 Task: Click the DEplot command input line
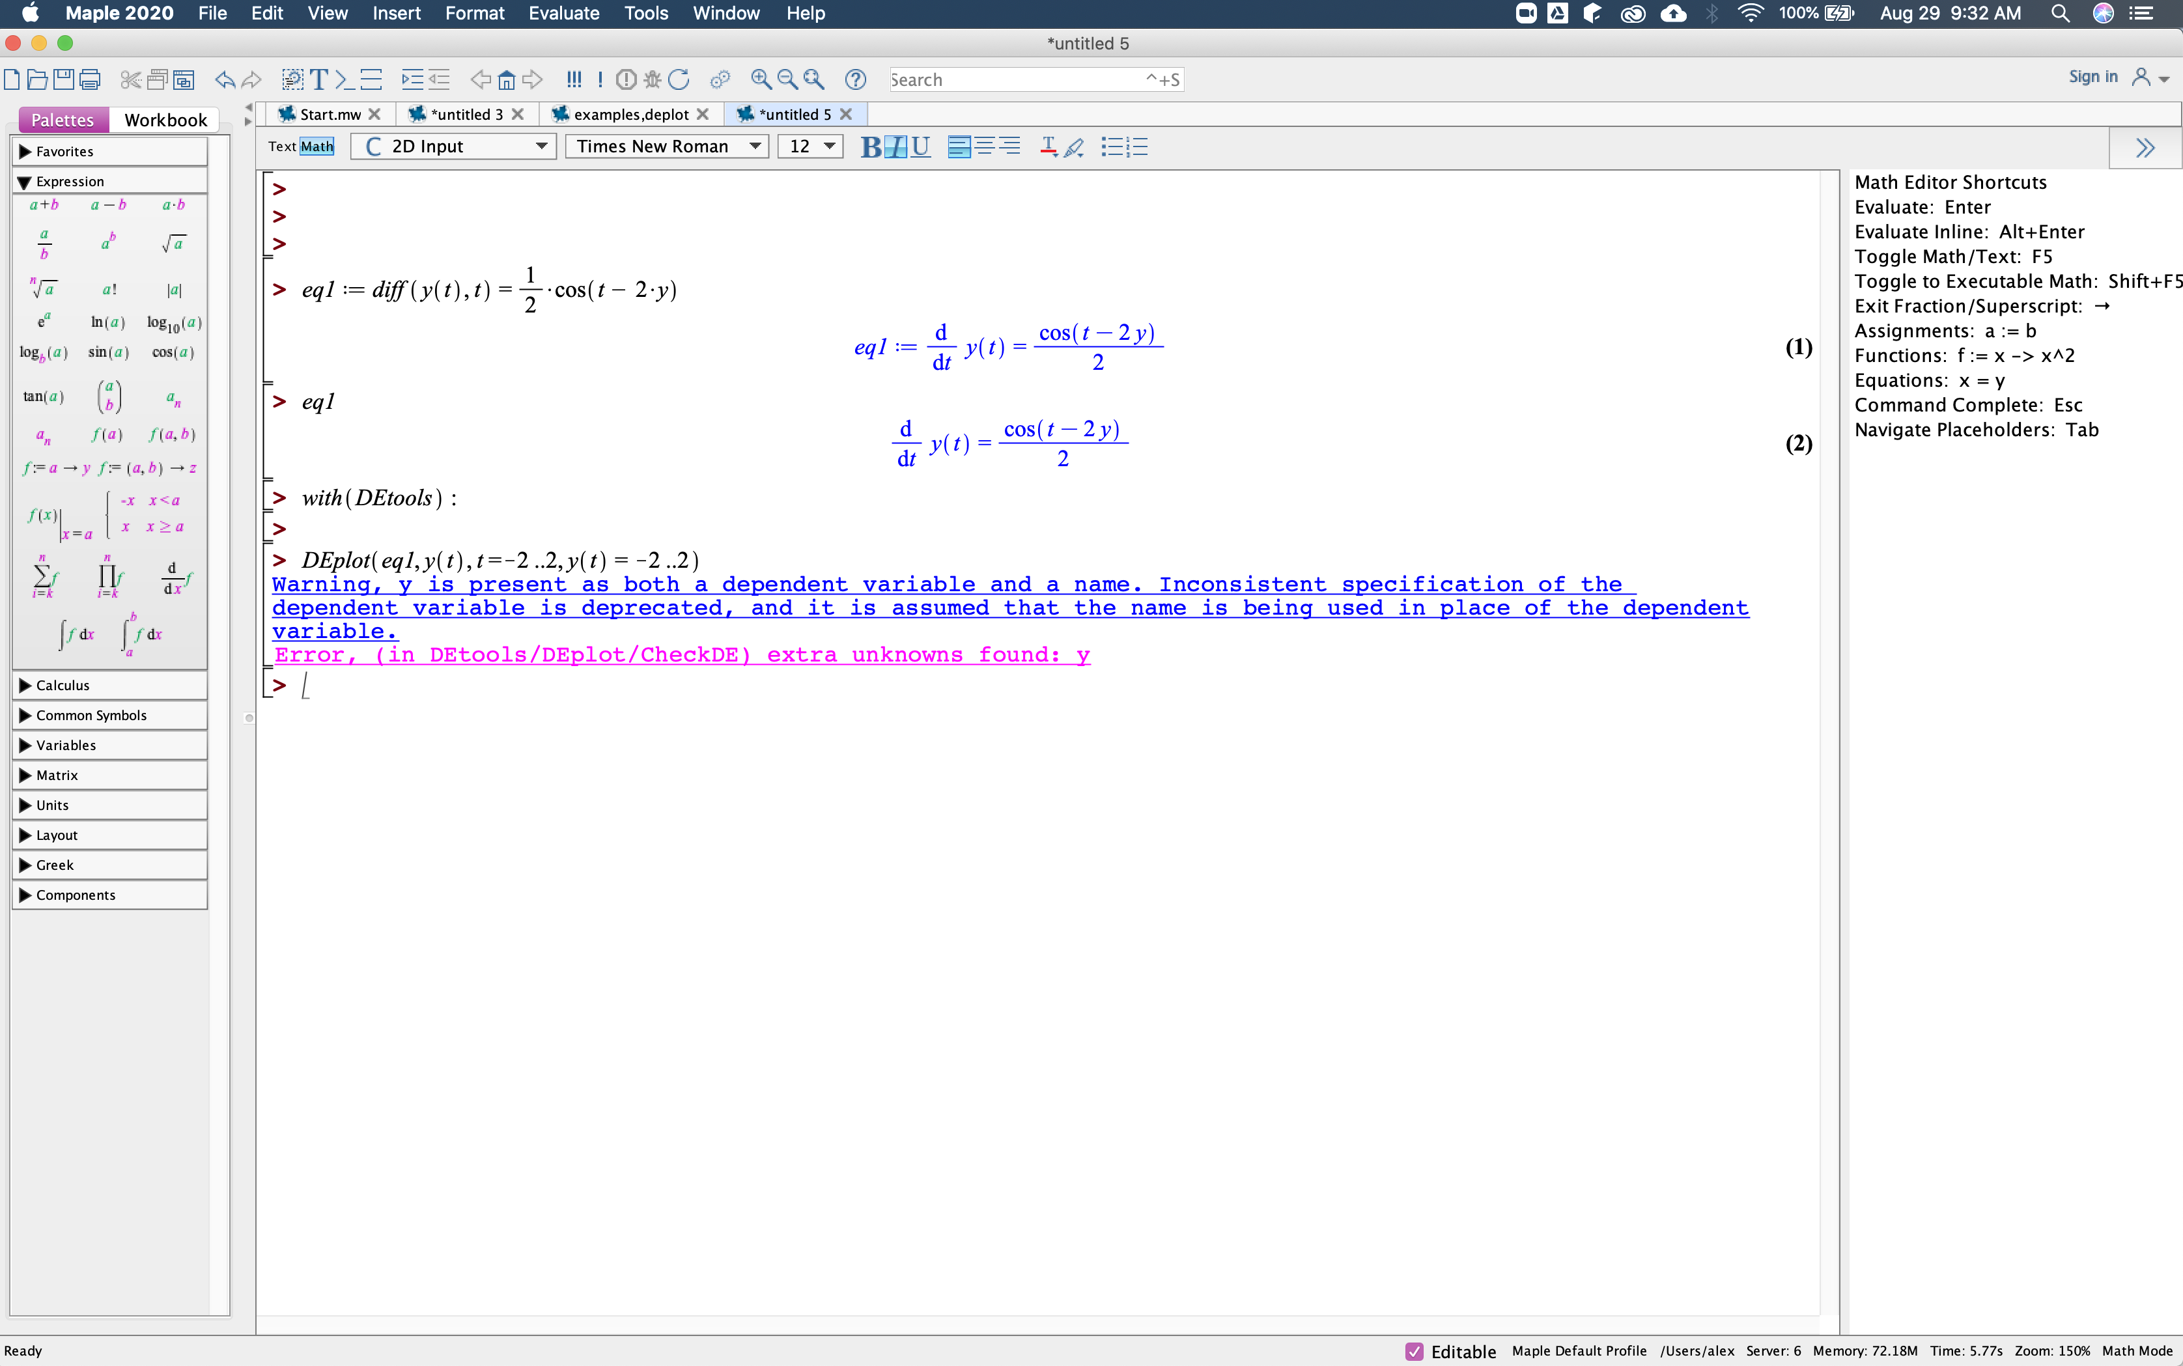pos(500,561)
